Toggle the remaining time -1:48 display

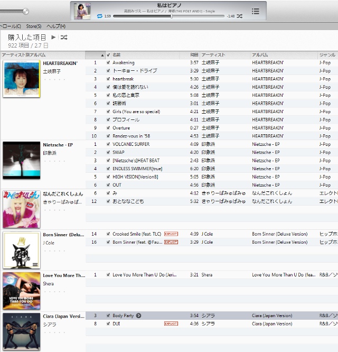point(231,16)
